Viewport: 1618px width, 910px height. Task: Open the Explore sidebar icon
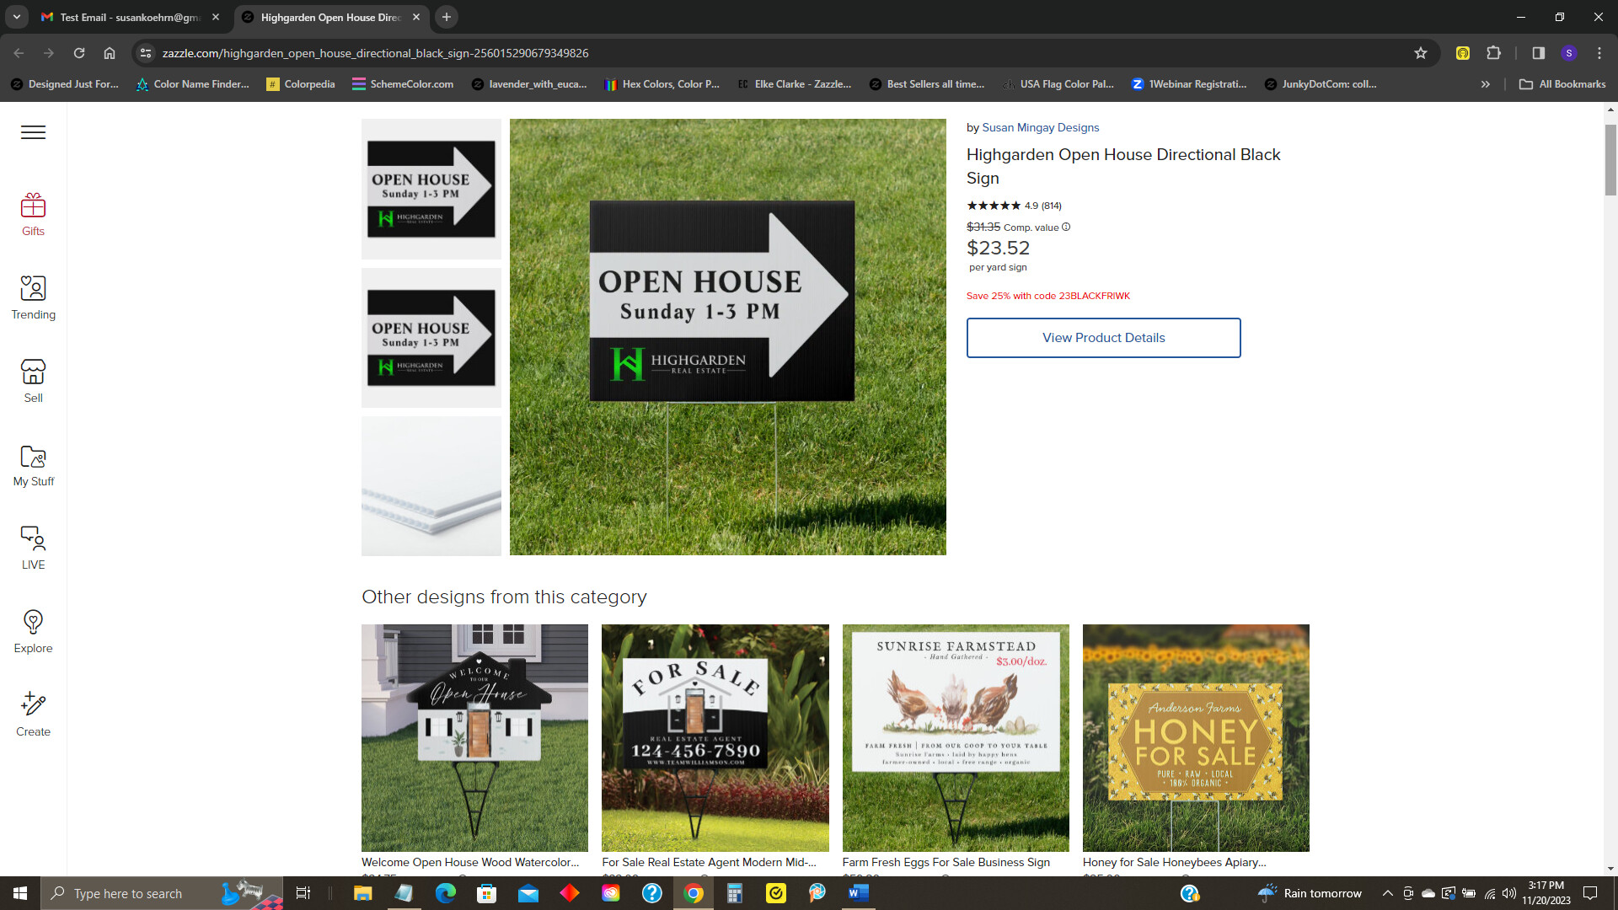33,632
